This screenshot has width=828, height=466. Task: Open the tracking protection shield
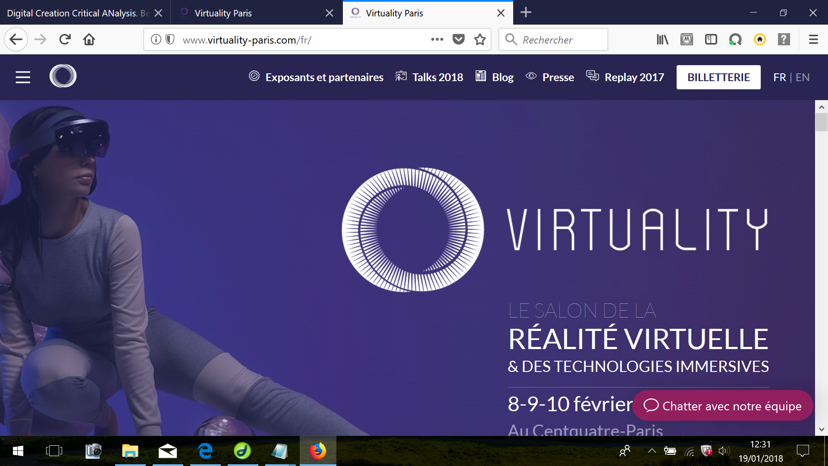(170, 40)
